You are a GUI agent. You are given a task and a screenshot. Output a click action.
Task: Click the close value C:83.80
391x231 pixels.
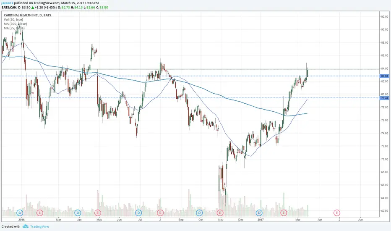[x=102, y=8]
